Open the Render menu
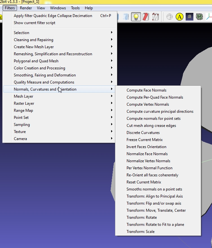The width and height of the screenshot is (212, 248). [x=26, y=8]
